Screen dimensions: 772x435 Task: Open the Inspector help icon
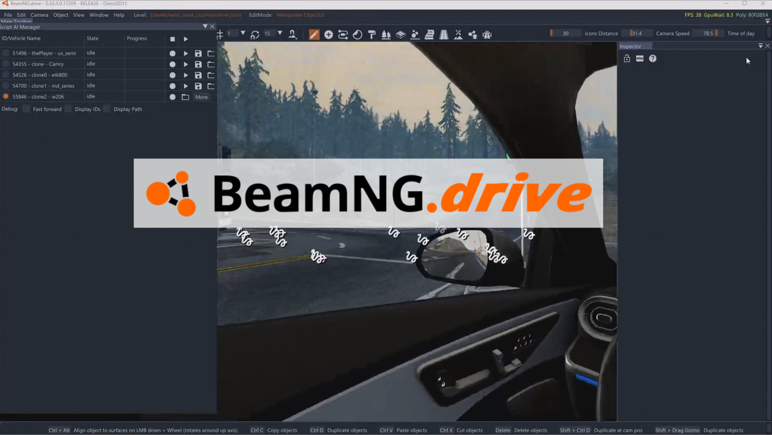[653, 58]
